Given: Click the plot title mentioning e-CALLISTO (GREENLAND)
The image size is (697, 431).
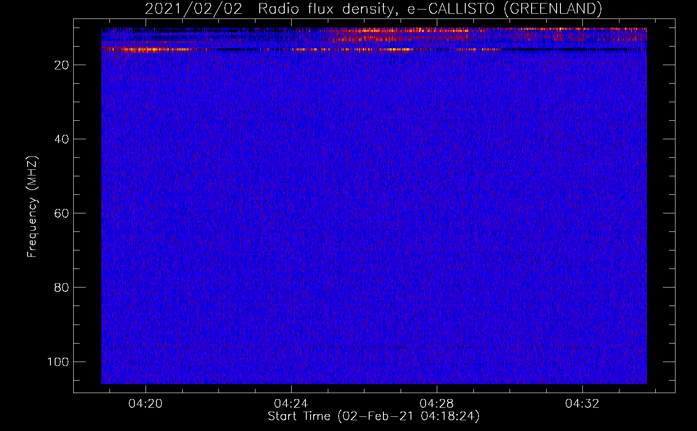Looking at the screenshot, I should 373,9.
